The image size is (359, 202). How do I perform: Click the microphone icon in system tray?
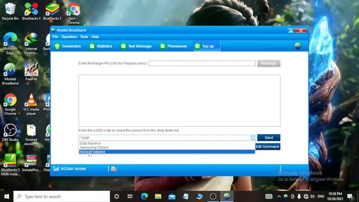coord(299,196)
